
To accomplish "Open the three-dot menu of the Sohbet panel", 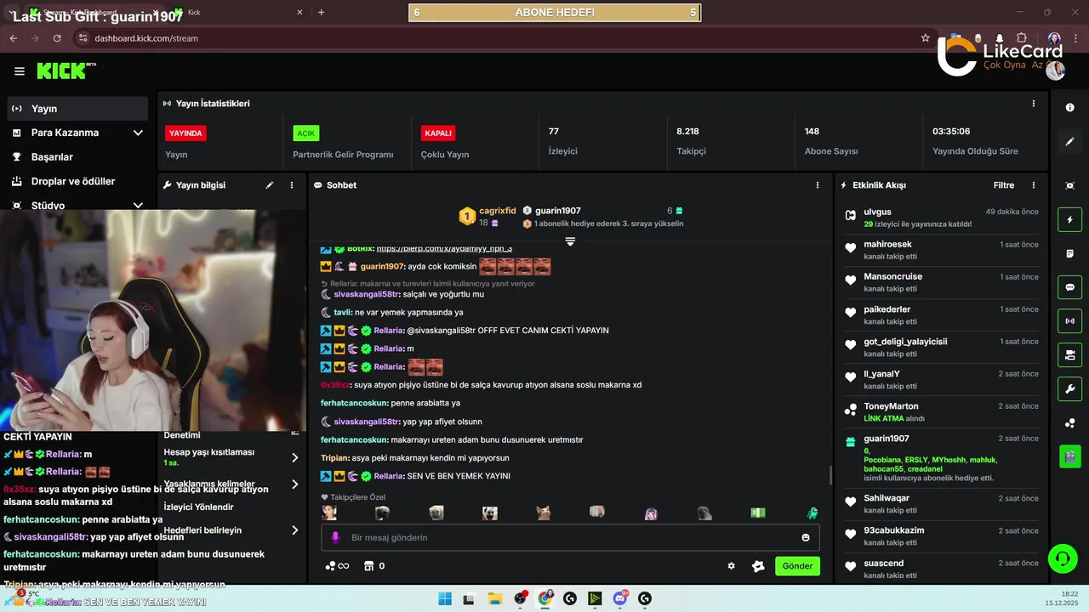I will (818, 184).
